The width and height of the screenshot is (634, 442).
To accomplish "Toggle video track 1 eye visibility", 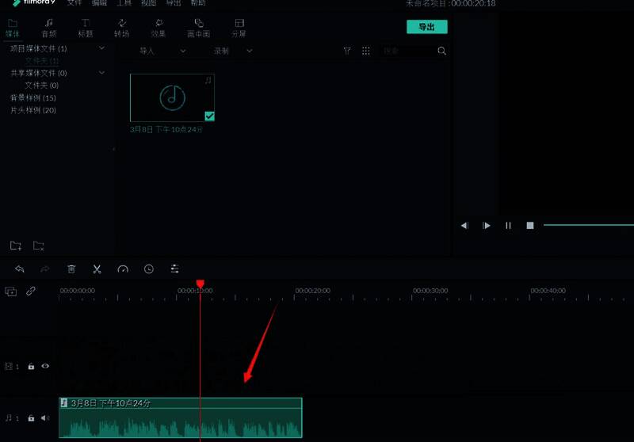I will pos(45,366).
